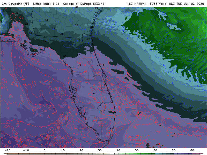This screenshot has height=155, width=207.
Task: Click 'College of DuPage NEXLAB' label
Action: pyautogui.click(x=84, y=4)
